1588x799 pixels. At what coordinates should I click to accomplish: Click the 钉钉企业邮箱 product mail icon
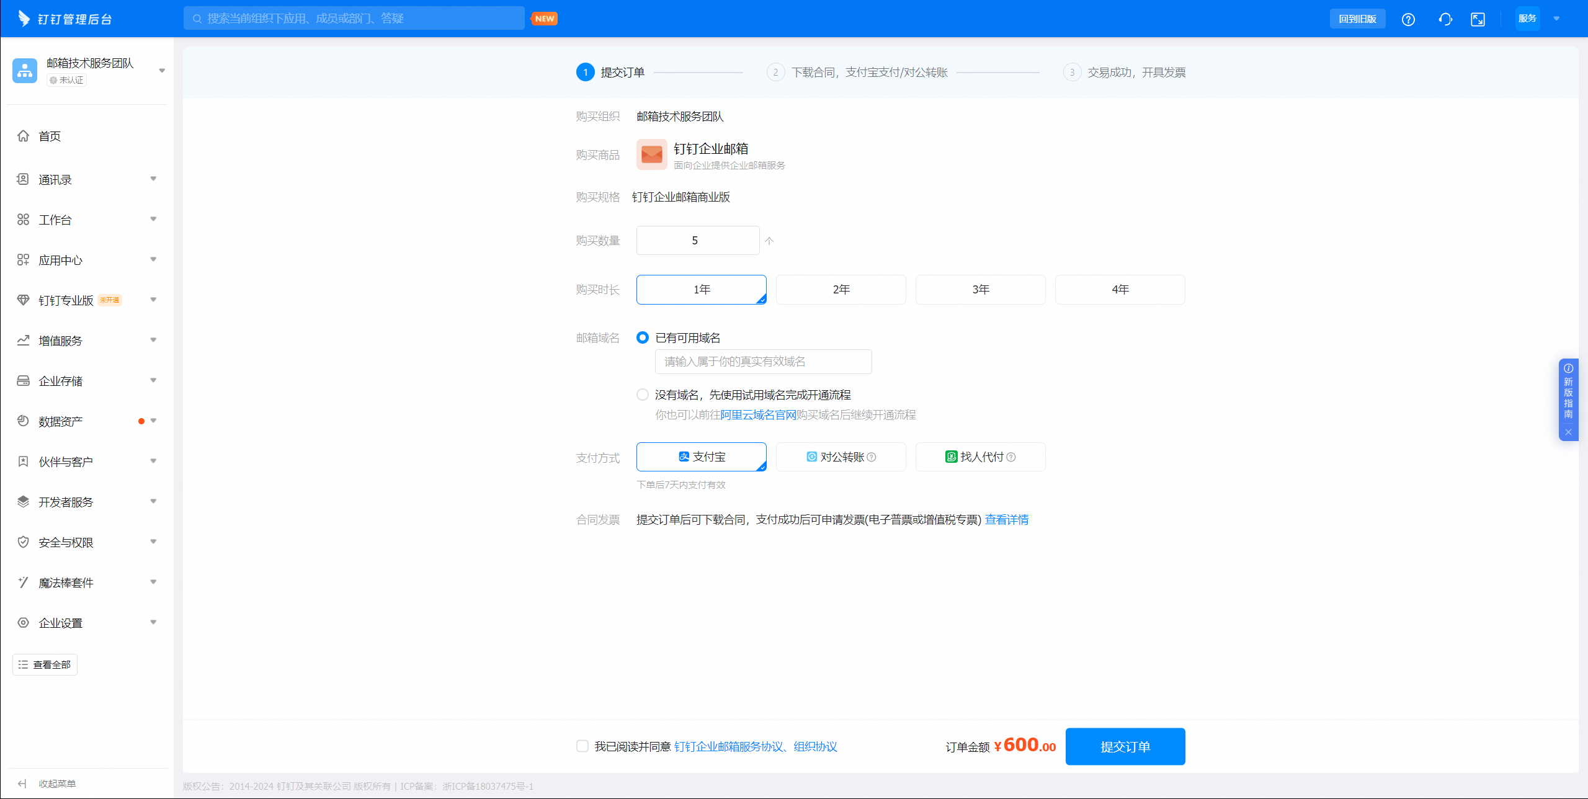pos(651,154)
